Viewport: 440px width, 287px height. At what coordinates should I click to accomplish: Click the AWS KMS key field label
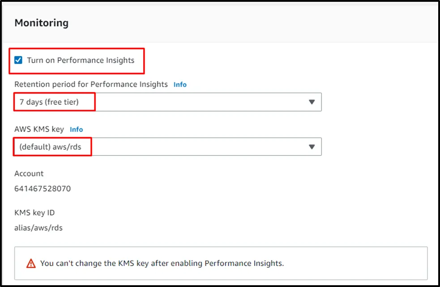tap(39, 129)
